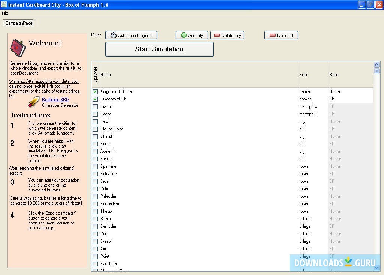The height and width of the screenshot is (275, 384).
Task: Open the Redblade SRD link
Action: pos(55,100)
